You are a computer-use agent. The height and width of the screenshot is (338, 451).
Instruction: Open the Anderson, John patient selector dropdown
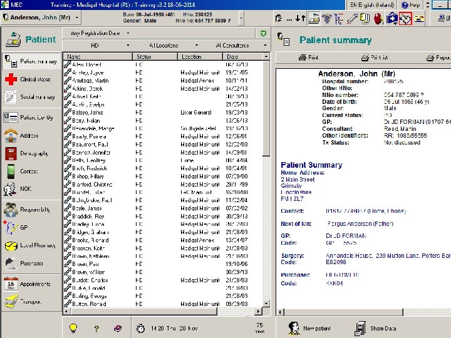pos(77,18)
